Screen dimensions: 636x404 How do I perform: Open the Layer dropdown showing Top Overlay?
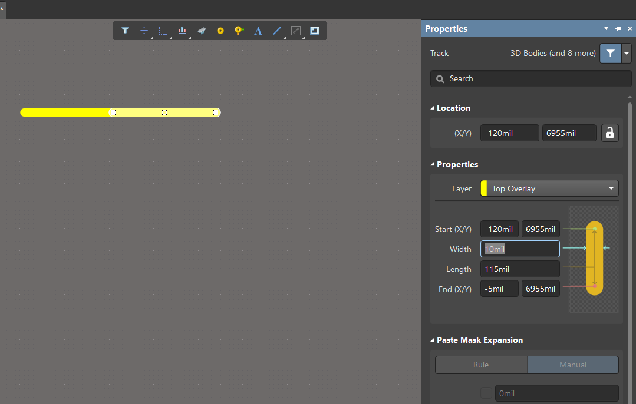pos(549,188)
